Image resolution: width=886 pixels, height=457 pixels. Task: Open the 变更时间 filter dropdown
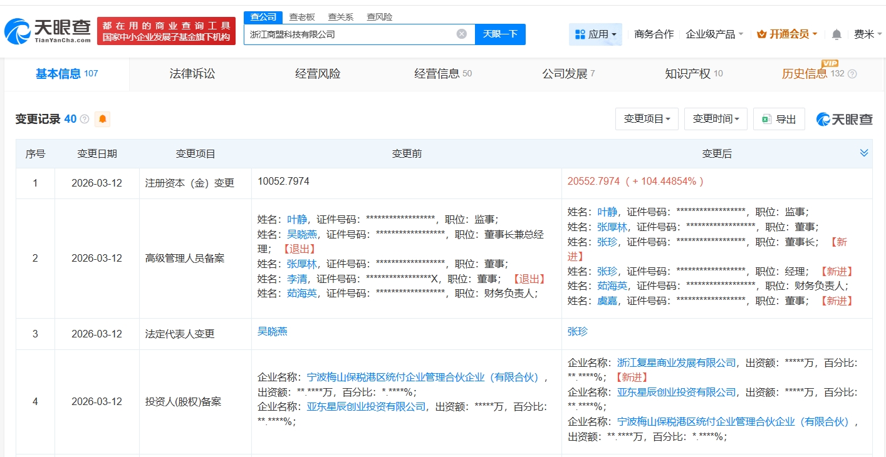[x=716, y=119]
